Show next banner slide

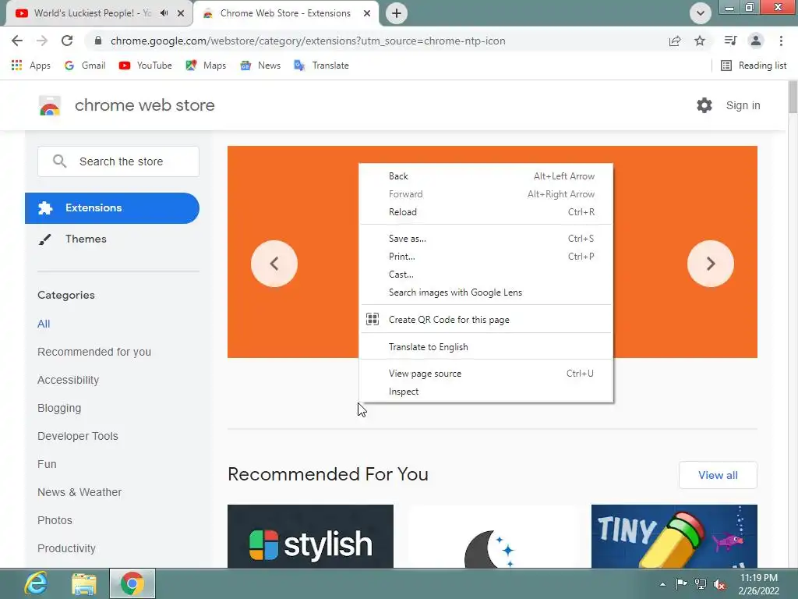pyautogui.click(x=711, y=264)
